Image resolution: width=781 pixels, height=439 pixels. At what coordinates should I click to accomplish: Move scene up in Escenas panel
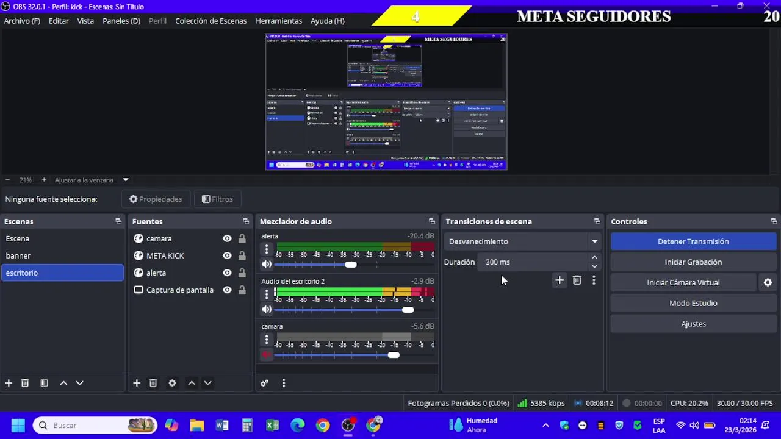[63, 383]
